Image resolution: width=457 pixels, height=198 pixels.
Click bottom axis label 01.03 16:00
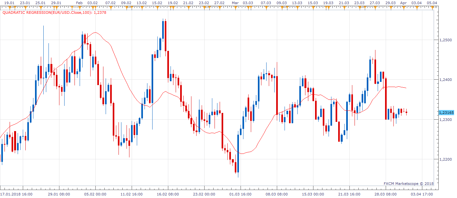tap(241, 194)
